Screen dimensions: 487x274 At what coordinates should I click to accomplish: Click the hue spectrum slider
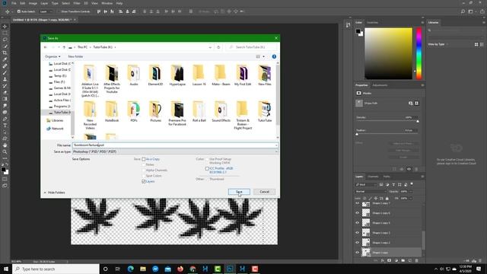[x=419, y=53]
